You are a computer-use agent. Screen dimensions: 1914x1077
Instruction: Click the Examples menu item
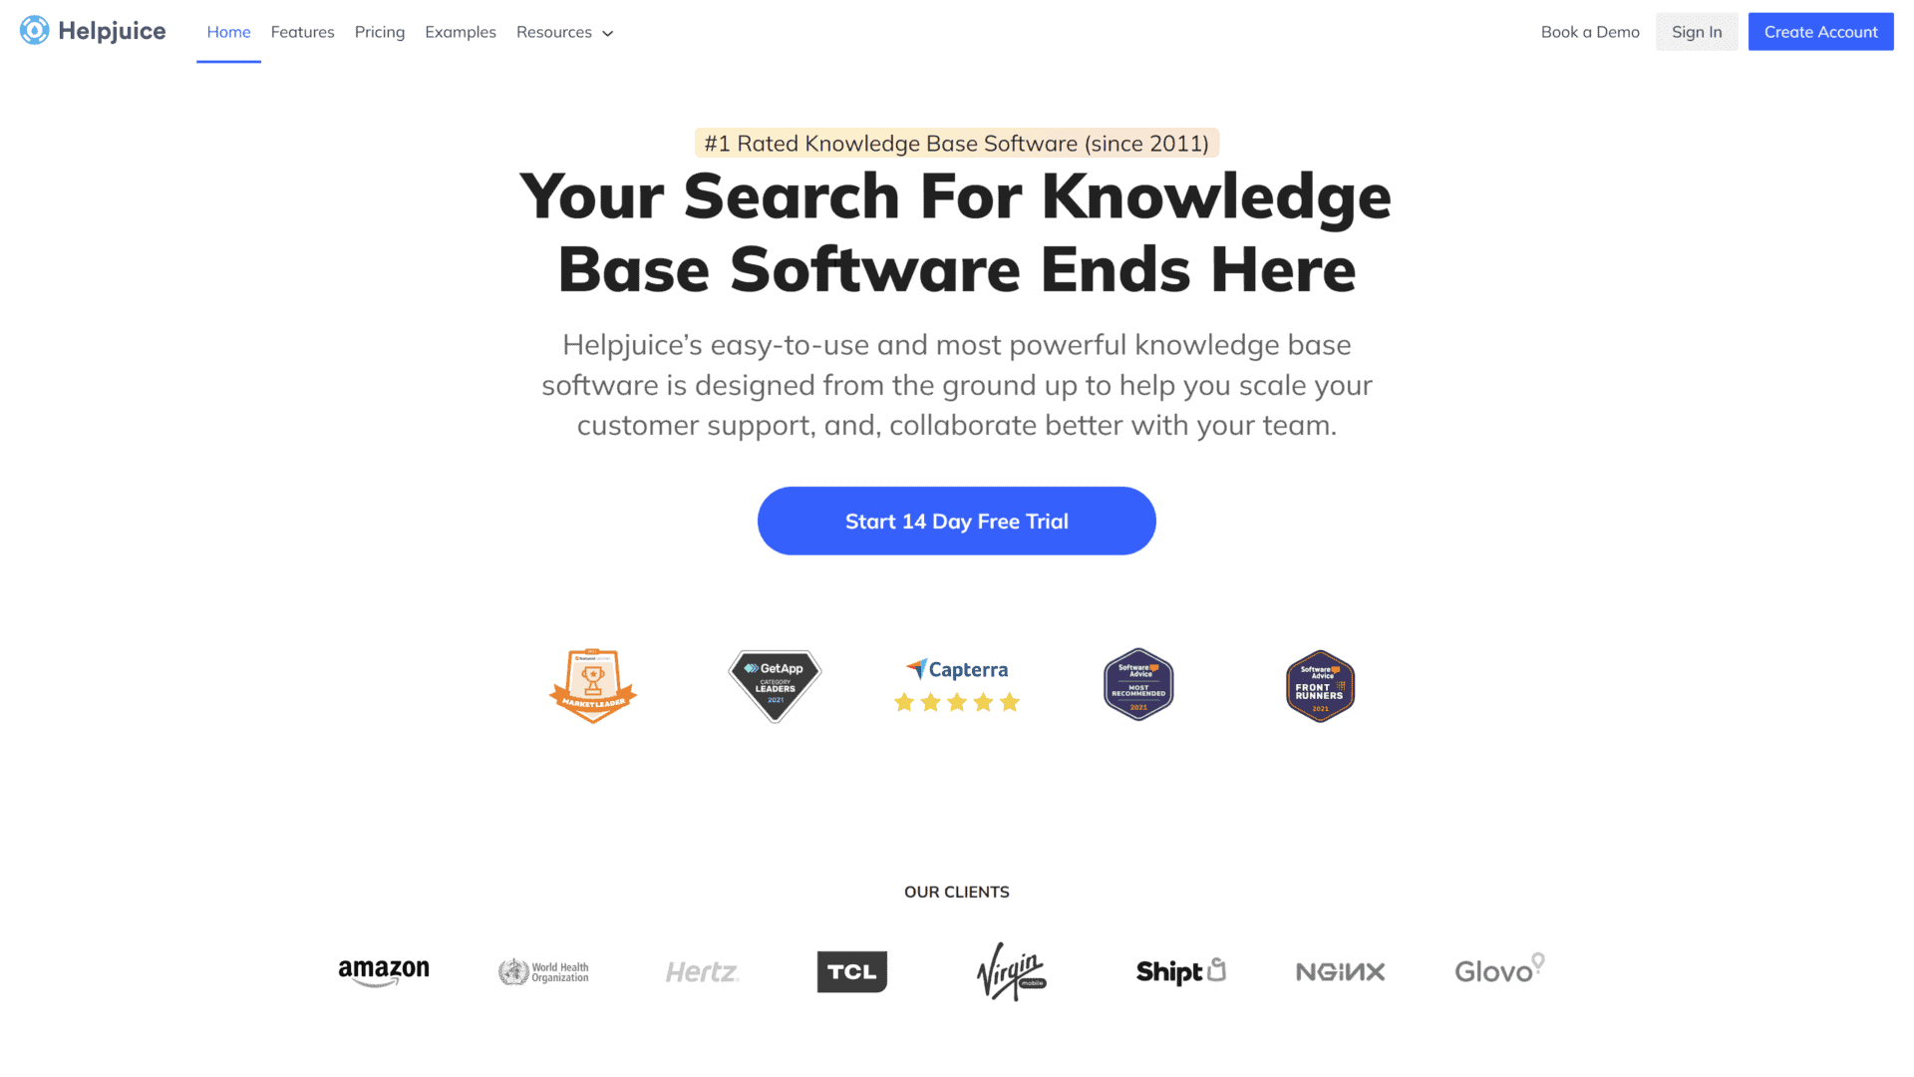click(x=461, y=32)
